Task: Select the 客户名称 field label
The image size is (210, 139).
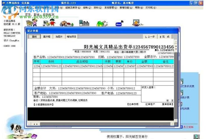Action: pyautogui.click(x=40, y=57)
